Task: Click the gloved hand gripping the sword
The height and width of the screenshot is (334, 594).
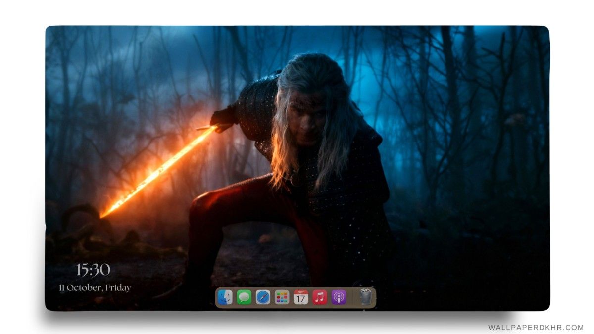Action: coord(223,120)
